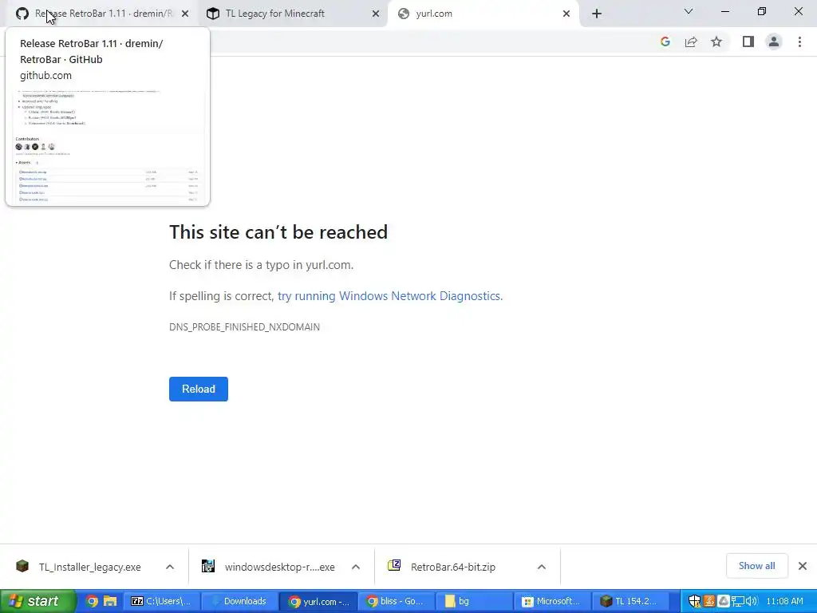Screen dimensions: 817x613
Task: Click the Google Drive tray icon
Action: (x=723, y=601)
